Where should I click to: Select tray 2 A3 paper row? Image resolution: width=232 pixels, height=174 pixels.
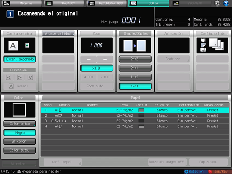tap(135, 115)
